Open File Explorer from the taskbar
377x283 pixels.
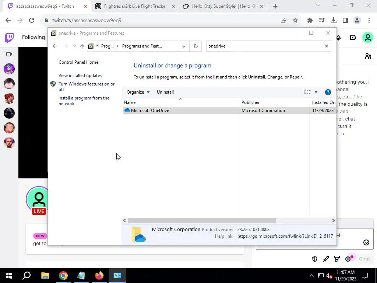(45, 276)
